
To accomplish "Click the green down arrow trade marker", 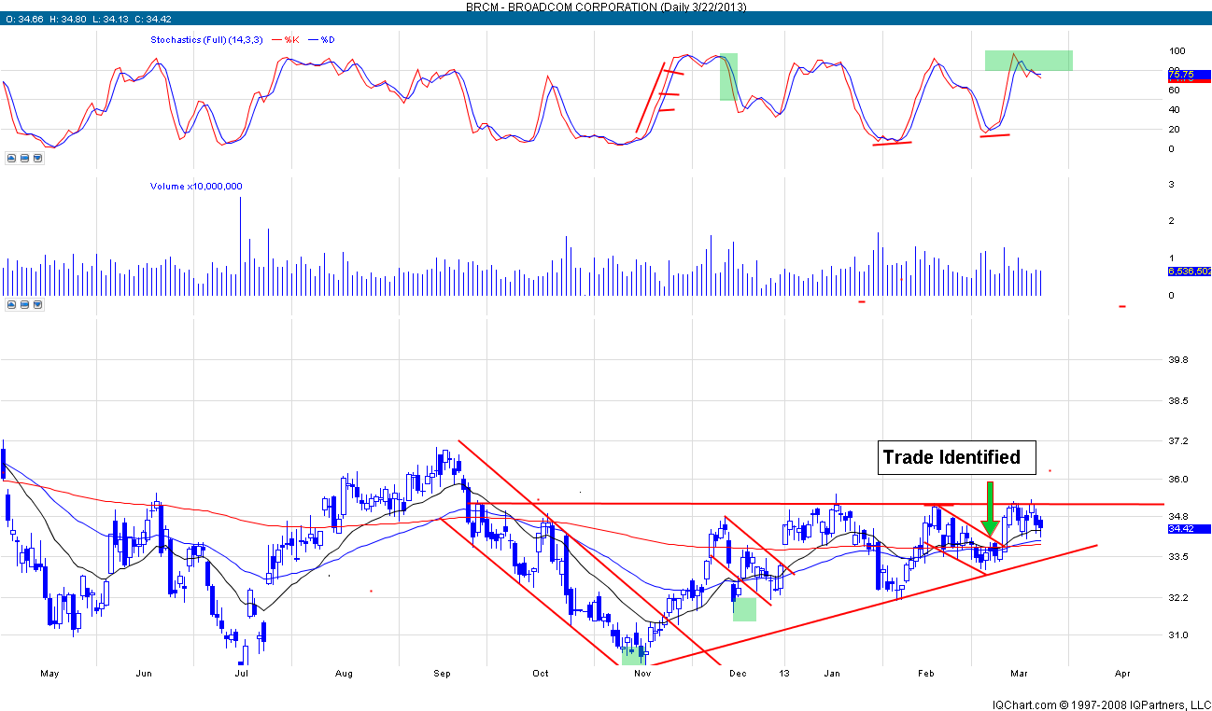I will (x=990, y=509).
